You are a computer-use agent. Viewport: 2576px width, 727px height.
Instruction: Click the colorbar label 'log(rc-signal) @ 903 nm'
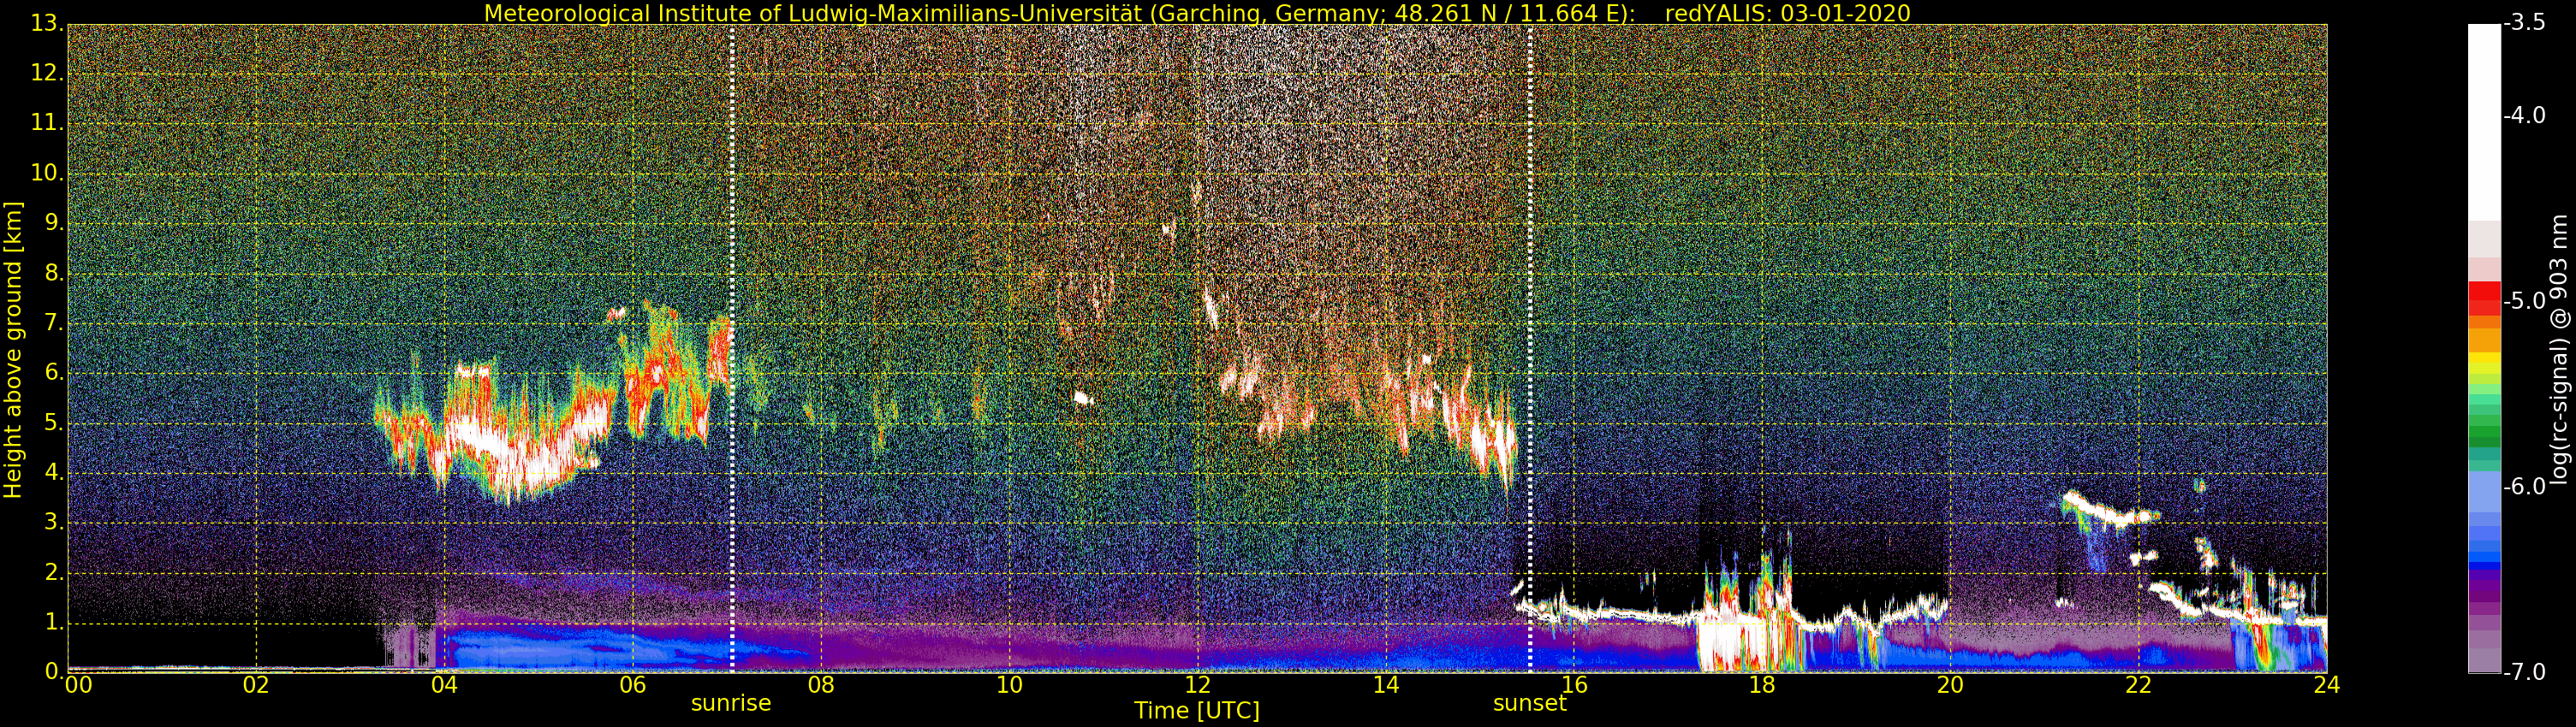click(x=2559, y=350)
